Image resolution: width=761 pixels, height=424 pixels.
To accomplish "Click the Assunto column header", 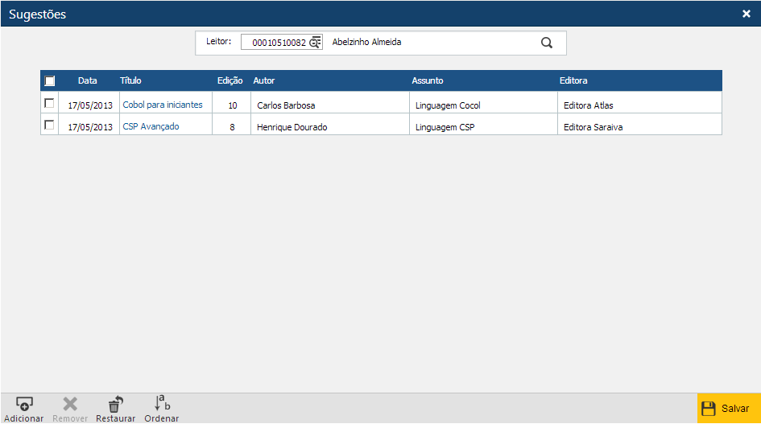I will pyautogui.click(x=428, y=80).
